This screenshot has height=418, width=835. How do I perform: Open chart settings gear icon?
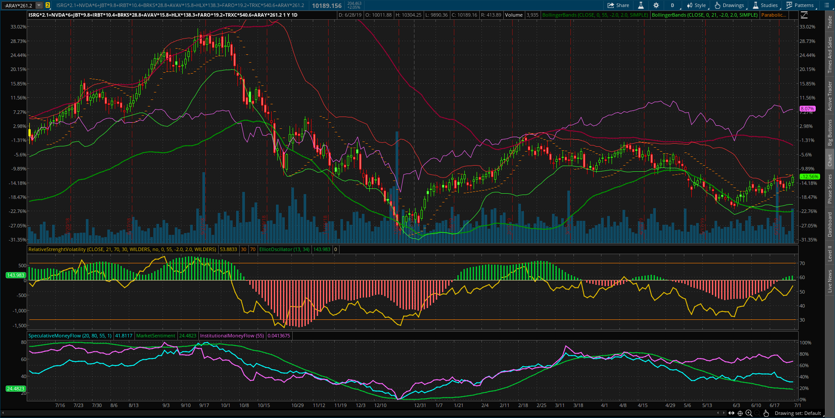(656, 5)
